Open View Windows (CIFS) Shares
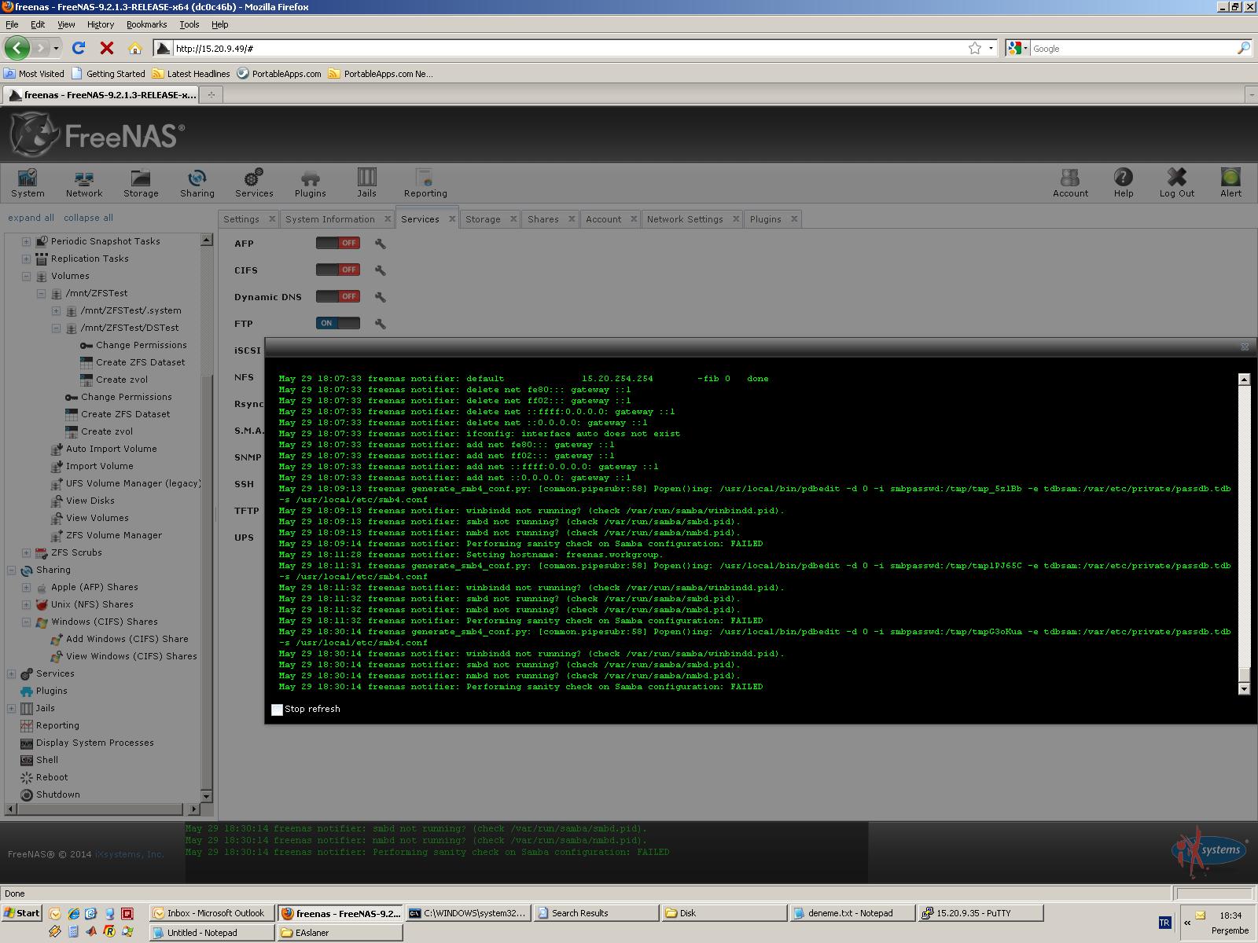 [131, 656]
